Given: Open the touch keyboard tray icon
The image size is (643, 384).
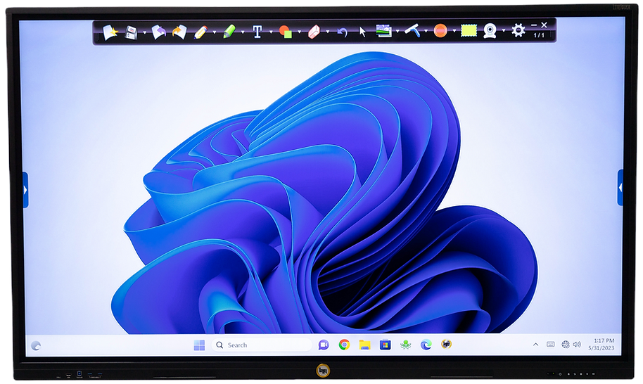Looking at the screenshot, I should [x=551, y=344].
